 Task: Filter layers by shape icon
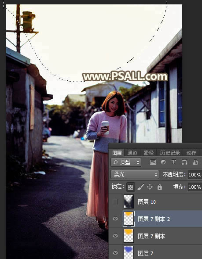[x=184, y=162]
